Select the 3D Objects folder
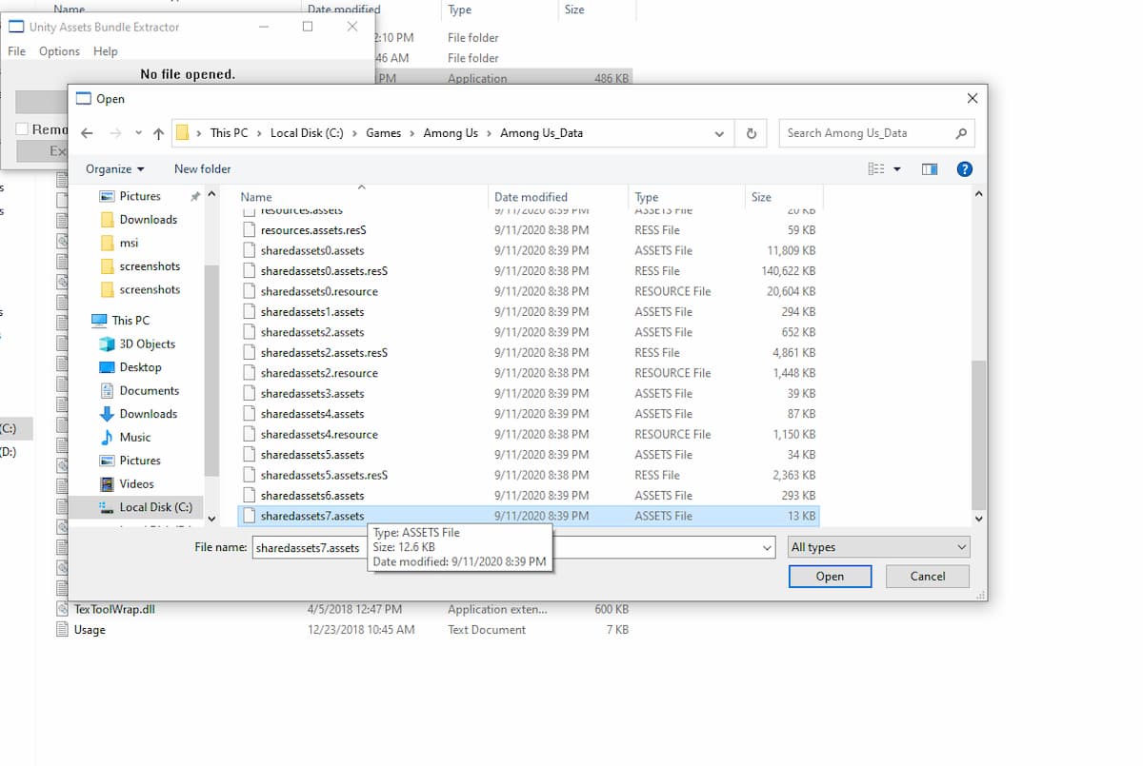This screenshot has height=766, width=1143. tap(147, 344)
